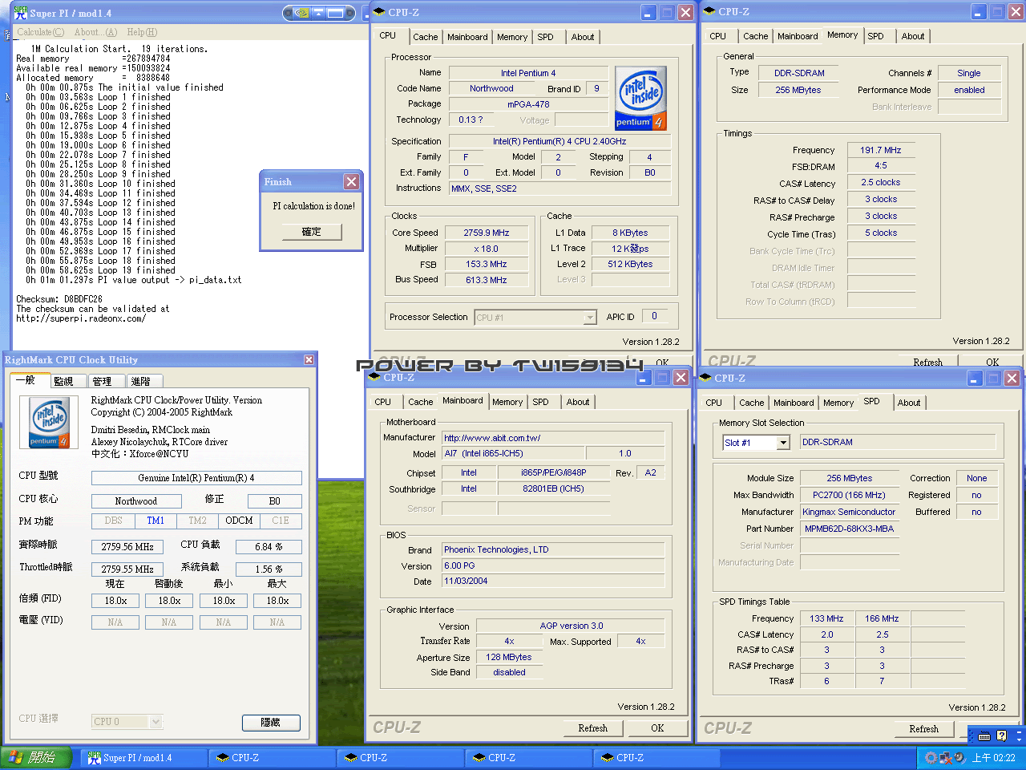This screenshot has height=770, width=1026.
Task: Click the manufacturer URL http://www.abit.com.tw/
Action: 553,438
